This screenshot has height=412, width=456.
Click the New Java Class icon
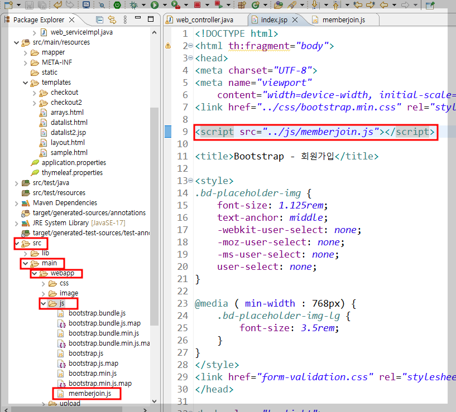(255, 4)
